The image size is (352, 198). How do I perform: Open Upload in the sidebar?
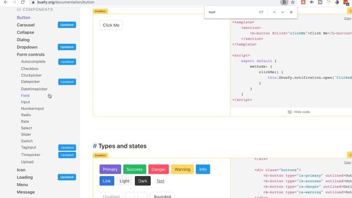[27, 162]
